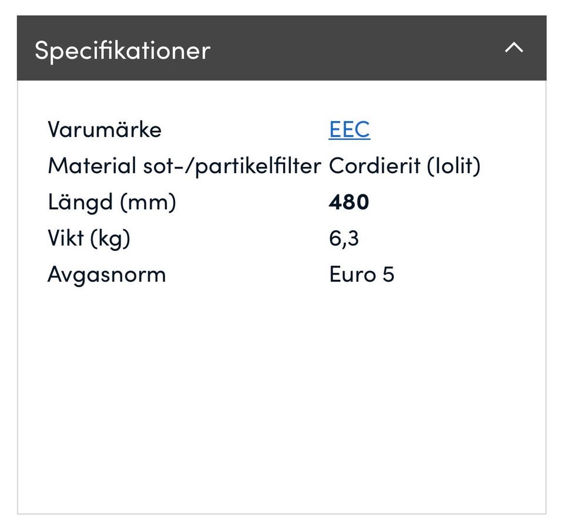
Task: Click the empty dark header area between title and chevron
Action: coord(352,48)
